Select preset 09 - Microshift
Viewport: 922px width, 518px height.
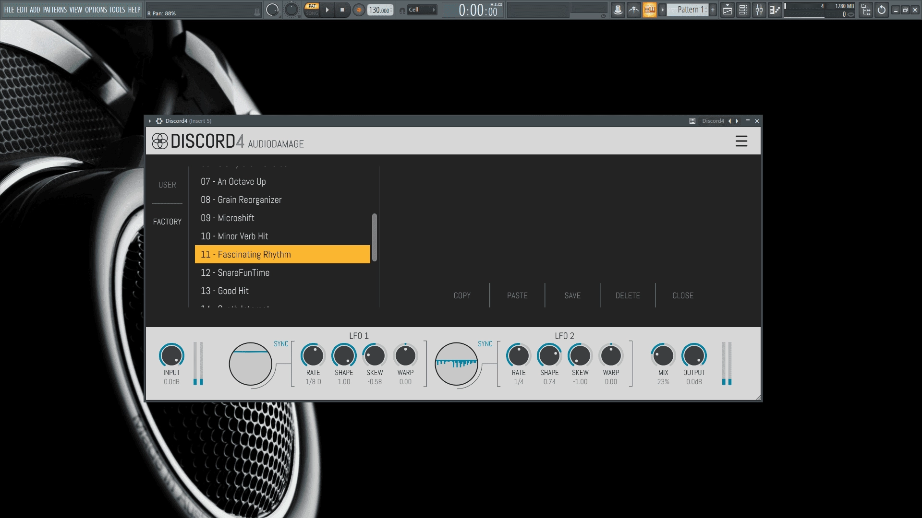coord(282,218)
